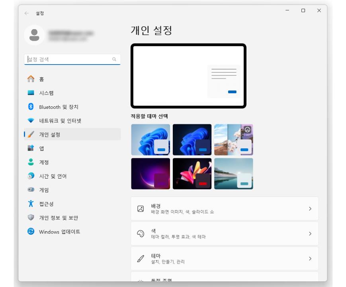Open 배경 화면 이미지 settings

click(225, 208)
